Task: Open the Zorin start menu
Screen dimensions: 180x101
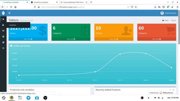Action: [4, 98]
